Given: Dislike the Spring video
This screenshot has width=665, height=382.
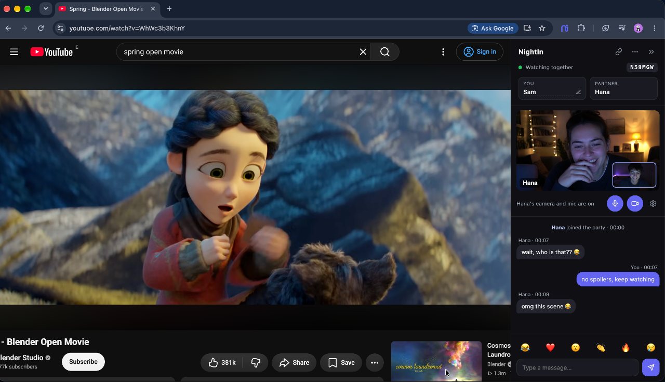Looking at the screenshot, I should click(x=256, y=363).
